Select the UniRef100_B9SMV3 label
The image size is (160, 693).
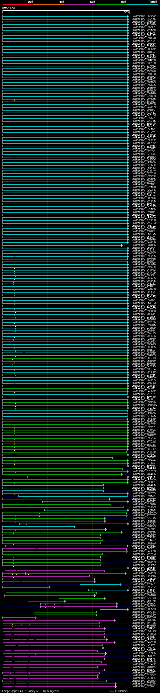pos(143,82)
